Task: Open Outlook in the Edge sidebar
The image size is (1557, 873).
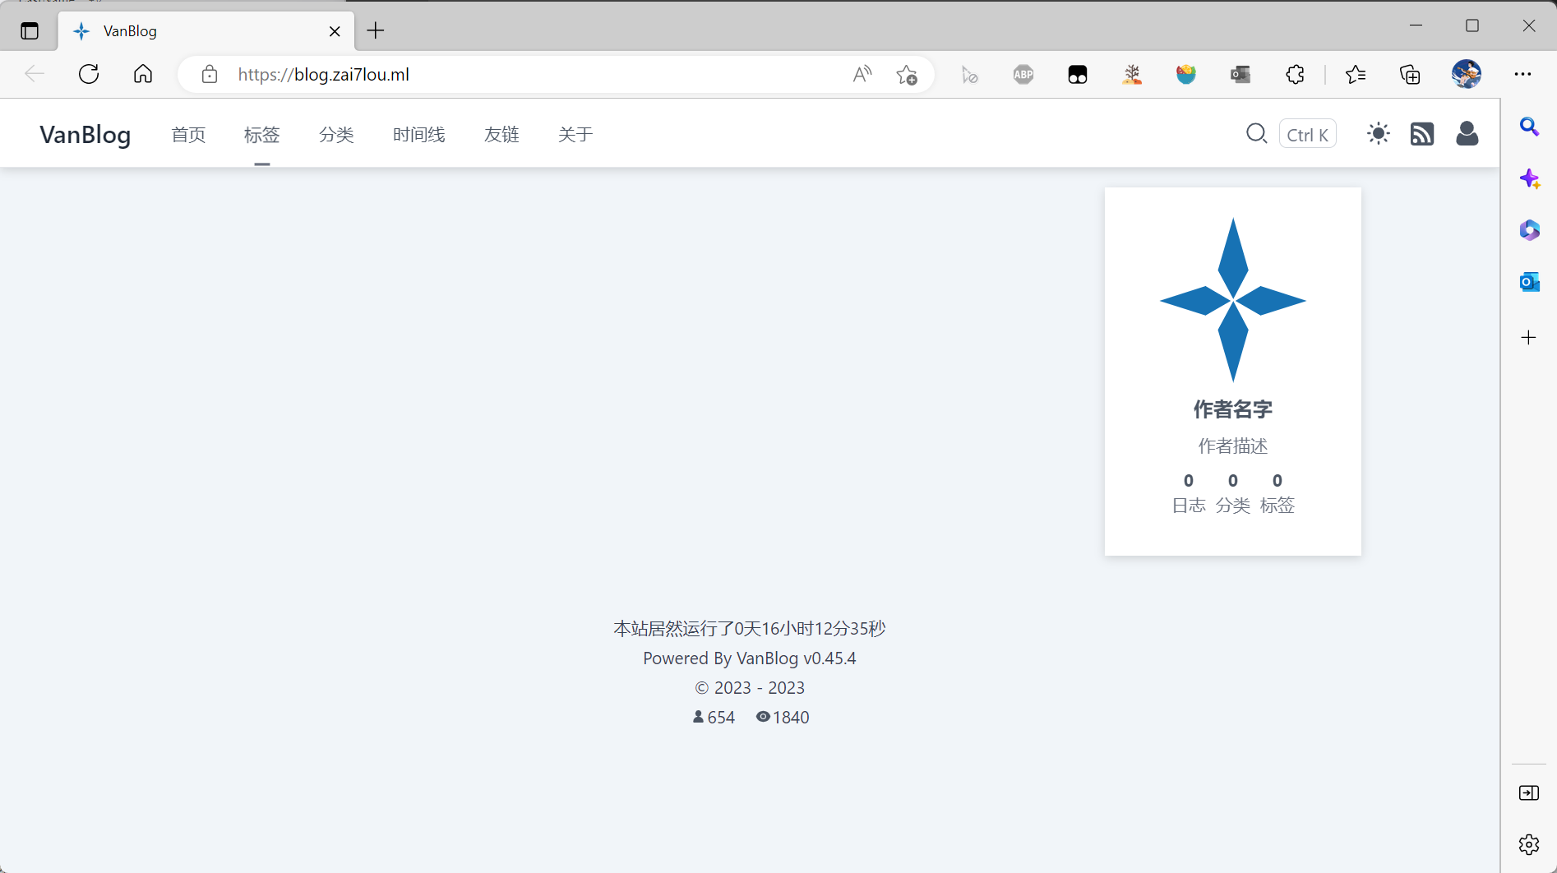Action: click(x=1529, y=281)
